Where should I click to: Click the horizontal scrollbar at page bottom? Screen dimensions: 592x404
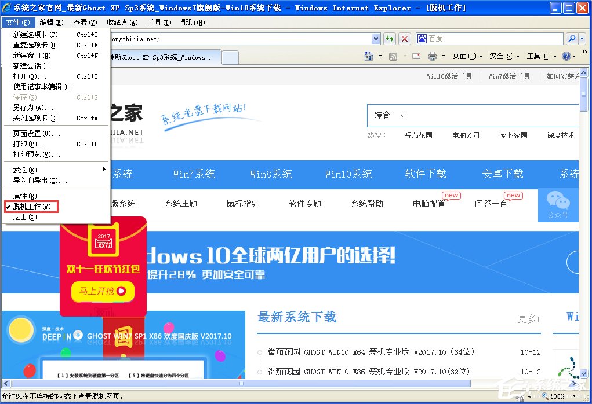click(238, 383)
